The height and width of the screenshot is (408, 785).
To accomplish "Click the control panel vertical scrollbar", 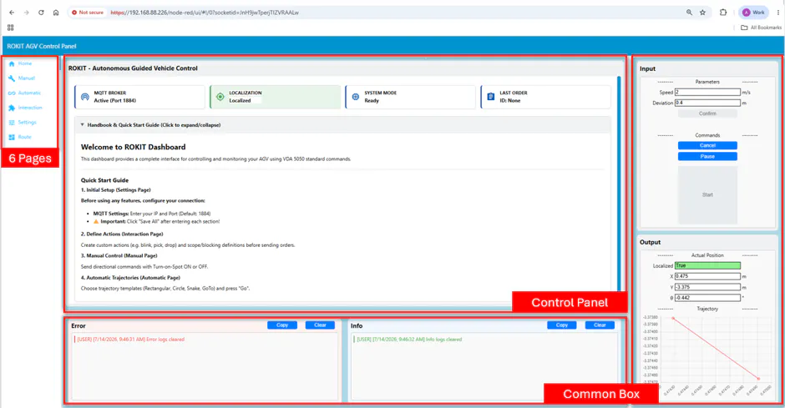I will tap(619, 184).
